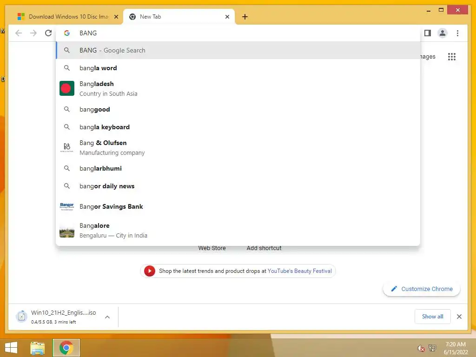This screenshot has height=357, width=476.
Task: Click the browser Back arrow
Action: [x=19, y=33]
